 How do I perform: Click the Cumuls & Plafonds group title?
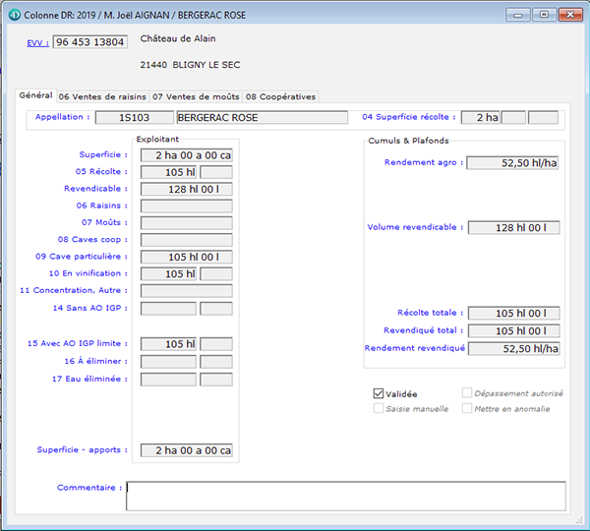[x=408, y=141]
